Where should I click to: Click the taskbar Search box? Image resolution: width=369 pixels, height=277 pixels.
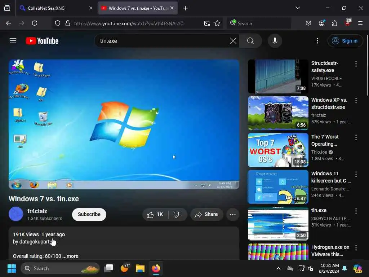60,268
